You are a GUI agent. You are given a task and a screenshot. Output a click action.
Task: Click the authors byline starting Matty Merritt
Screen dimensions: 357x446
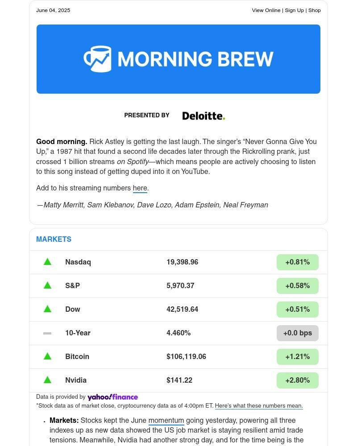point(153,205)
